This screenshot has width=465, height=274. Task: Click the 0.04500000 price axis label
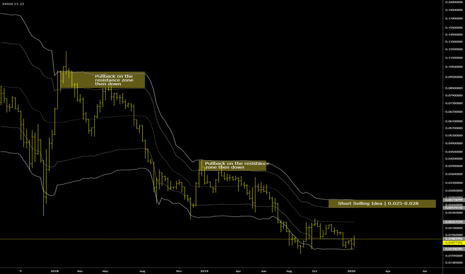pyautogui.click(x=454, y=151)
